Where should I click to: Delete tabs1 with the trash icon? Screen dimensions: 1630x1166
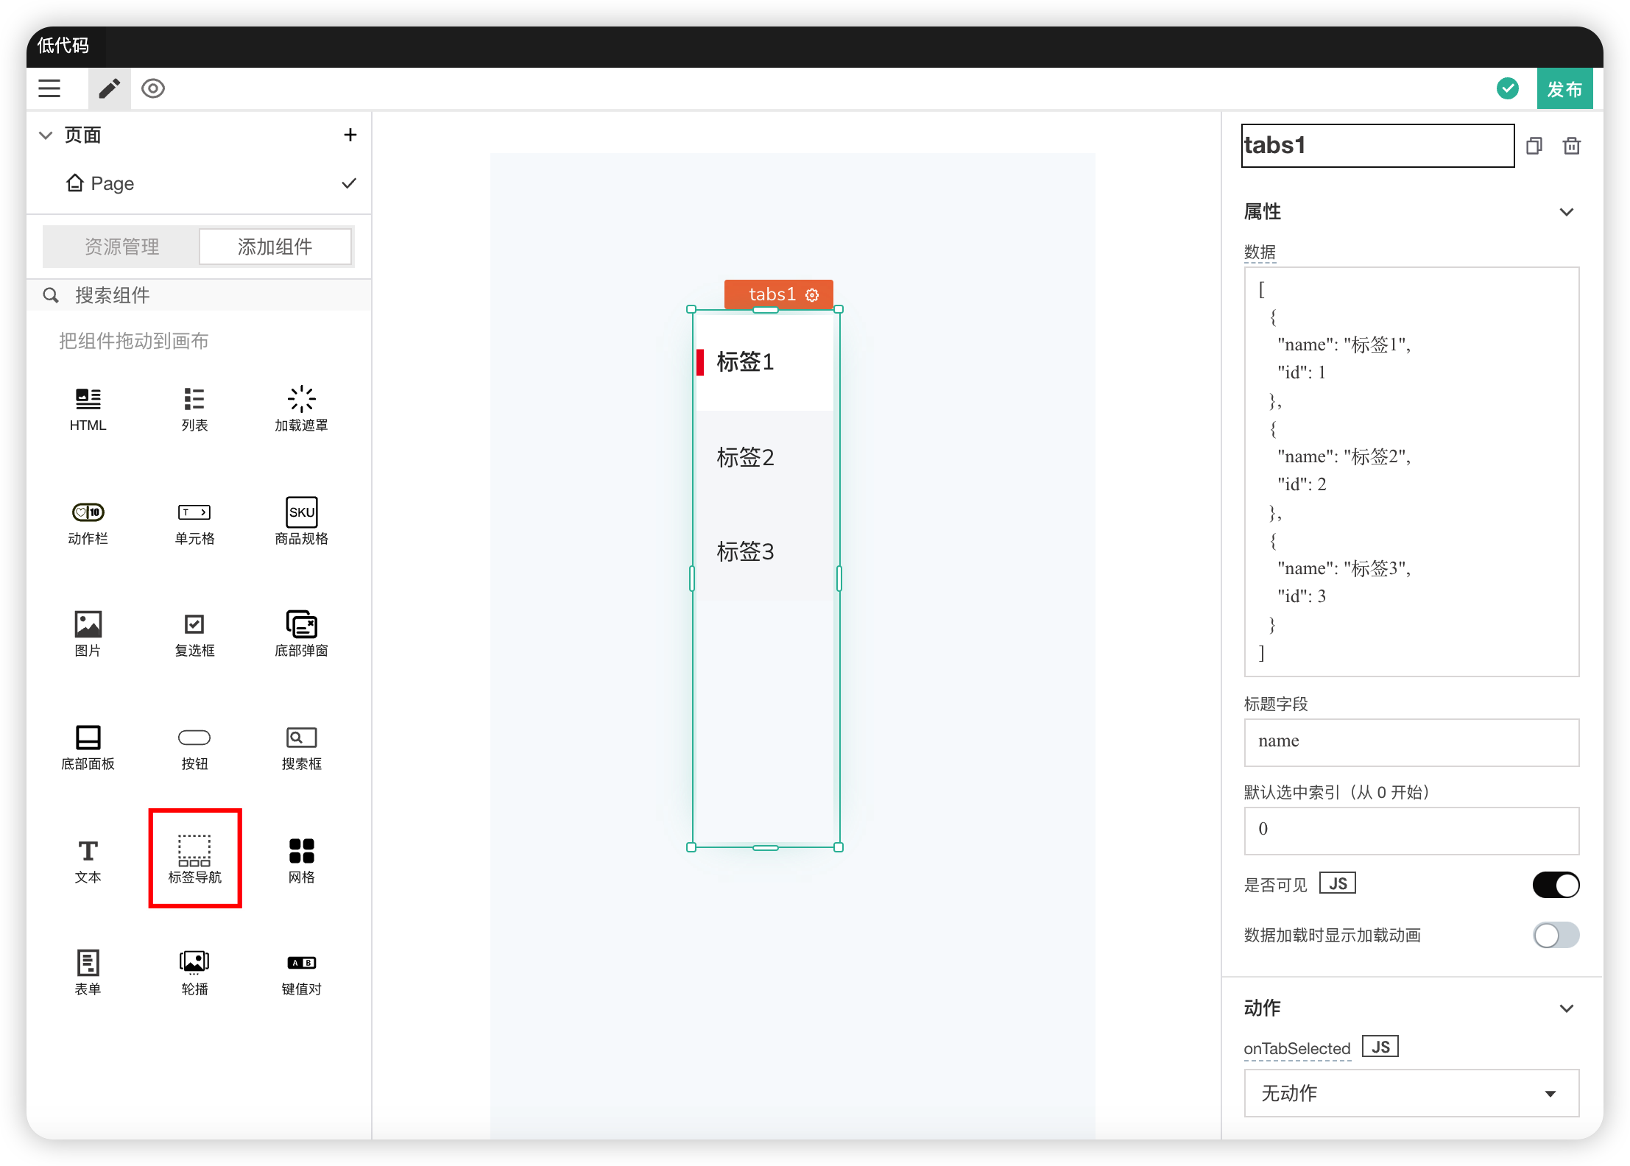1571,146
